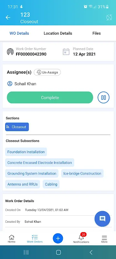This screenshot has width=116, height=259.
Task: Open the chat floating button
Action: click(x=102, y=219)
